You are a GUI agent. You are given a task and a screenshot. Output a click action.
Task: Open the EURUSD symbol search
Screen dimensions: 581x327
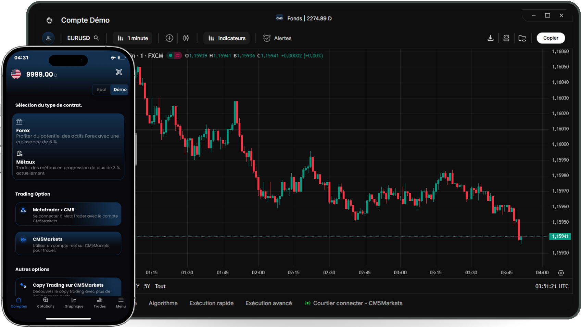[x=83, y=38]
